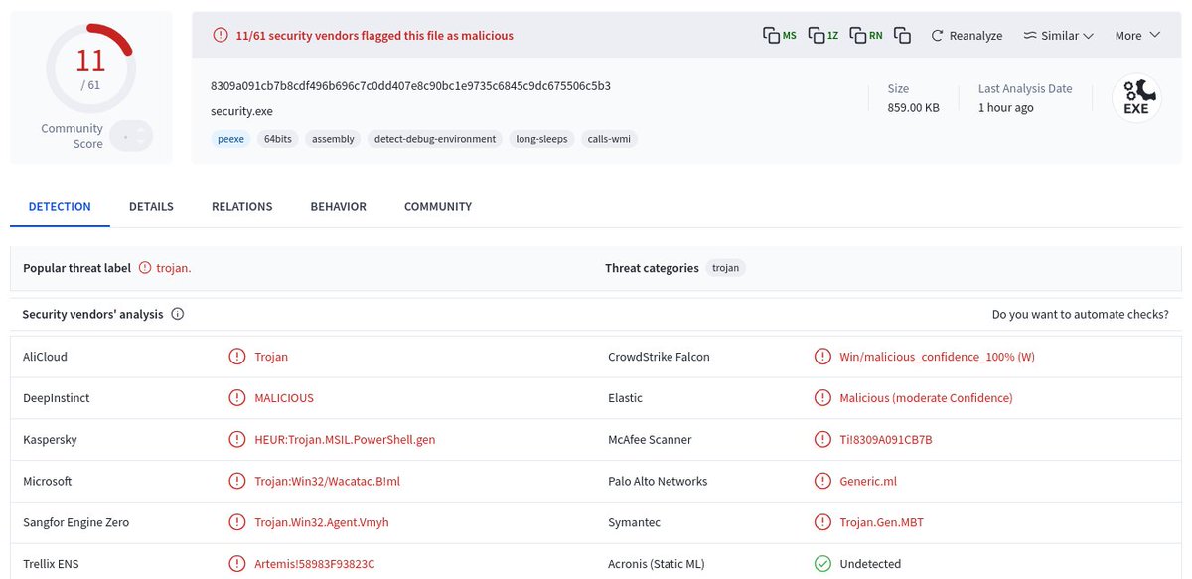Image resolution: width=1192 pixels, height=579 pixels.
Task: Click the alert icon in the Kaspersky row
Action: pos(236,439)
